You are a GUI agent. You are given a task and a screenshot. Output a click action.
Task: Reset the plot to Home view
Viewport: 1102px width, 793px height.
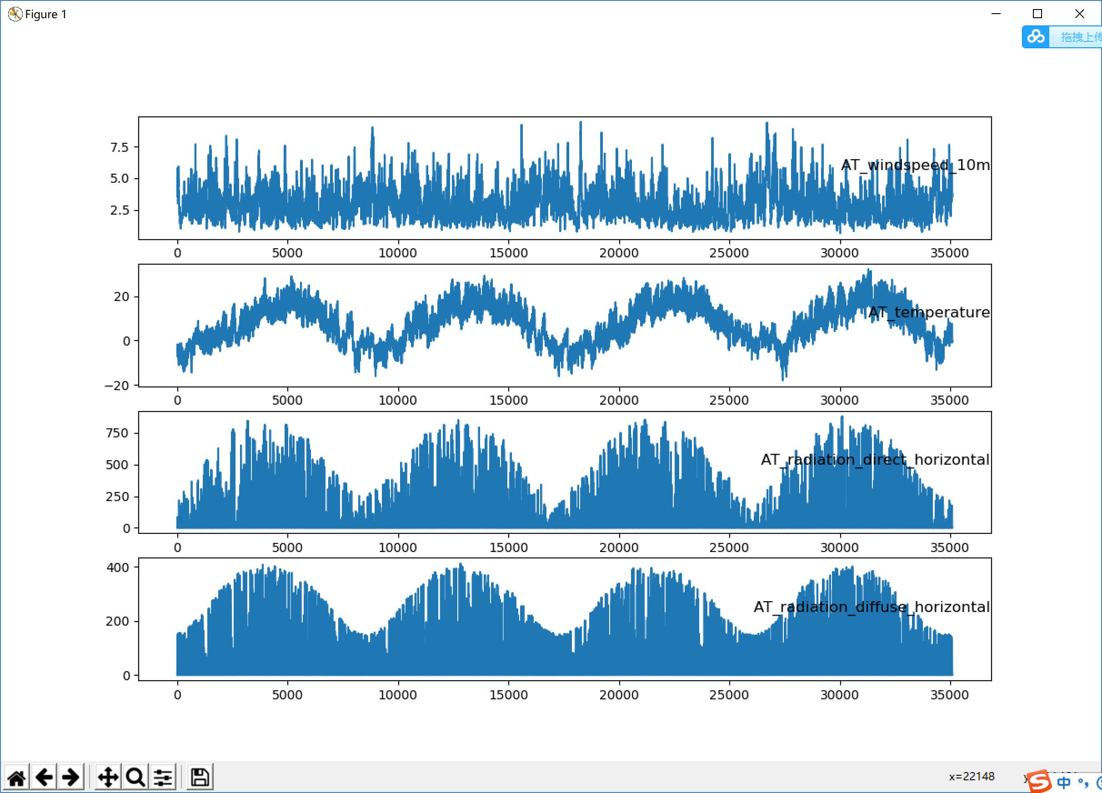(x=16, y=777)
